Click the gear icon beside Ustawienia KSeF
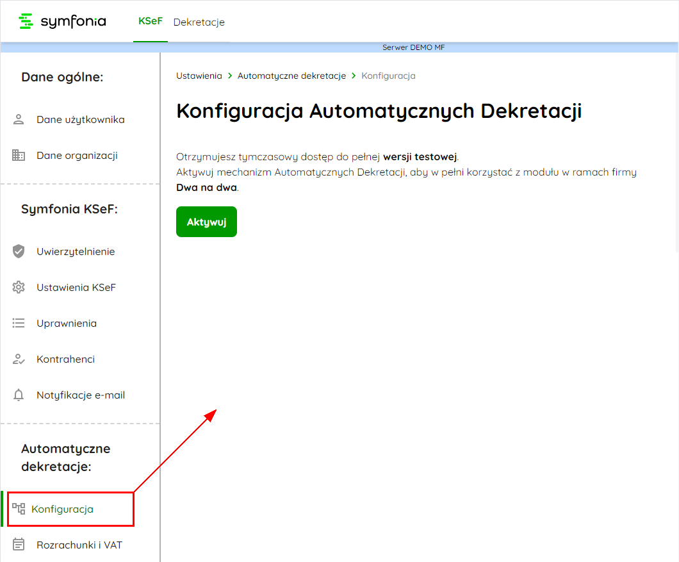 pos(19,287)
